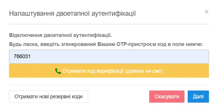
Task: Generate new backup codes
Action: coord(48,97)
